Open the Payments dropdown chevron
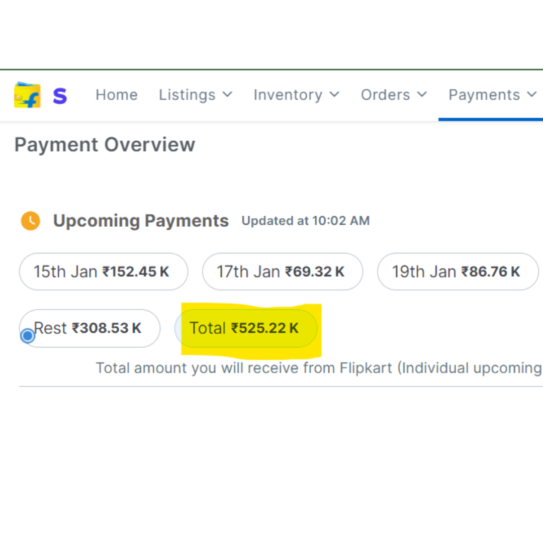 tap(531, 95)
